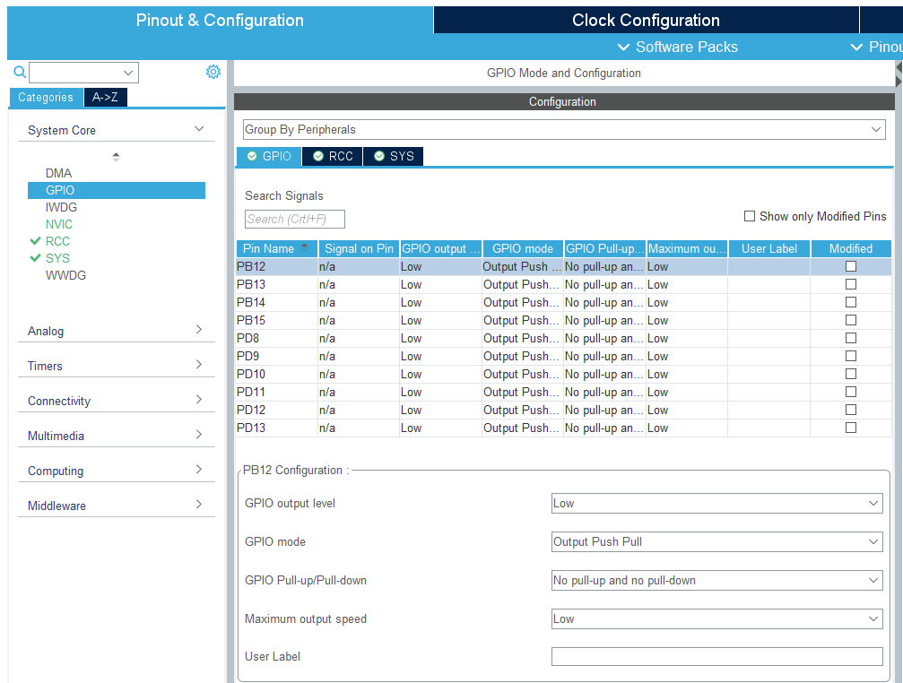Switch to Pinout & Configuration tab
Viewport: 903px width, 683px height.
(220, 20)
